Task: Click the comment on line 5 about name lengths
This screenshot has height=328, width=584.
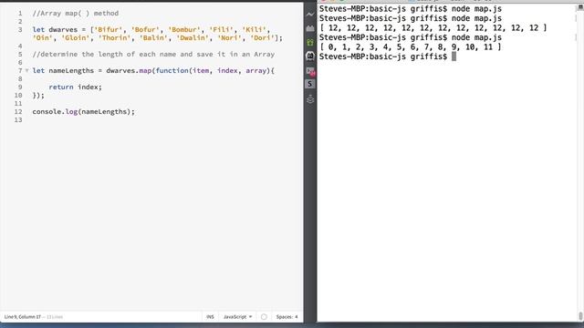Action: (x=153, y=55)
